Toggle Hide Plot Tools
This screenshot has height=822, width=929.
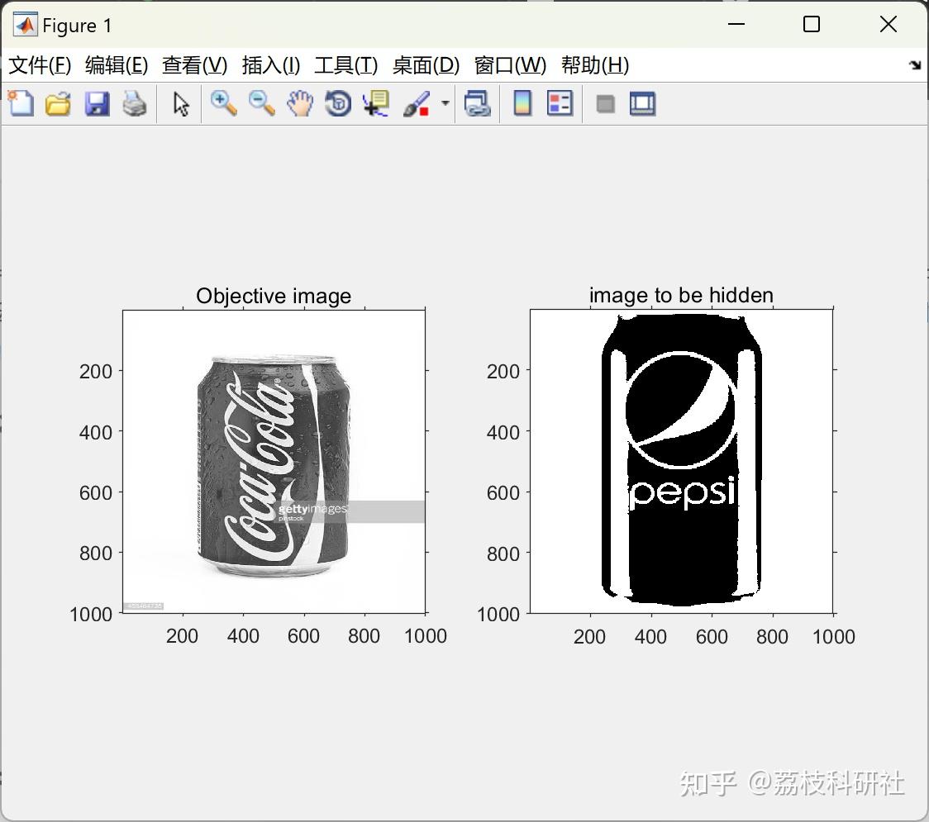coord(604,103)
